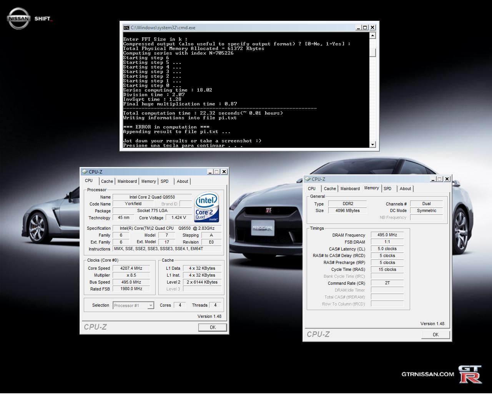Click FSB:DRAM ratio value 1:1
This screenshot has width=492, height=394.
(387, 242)
